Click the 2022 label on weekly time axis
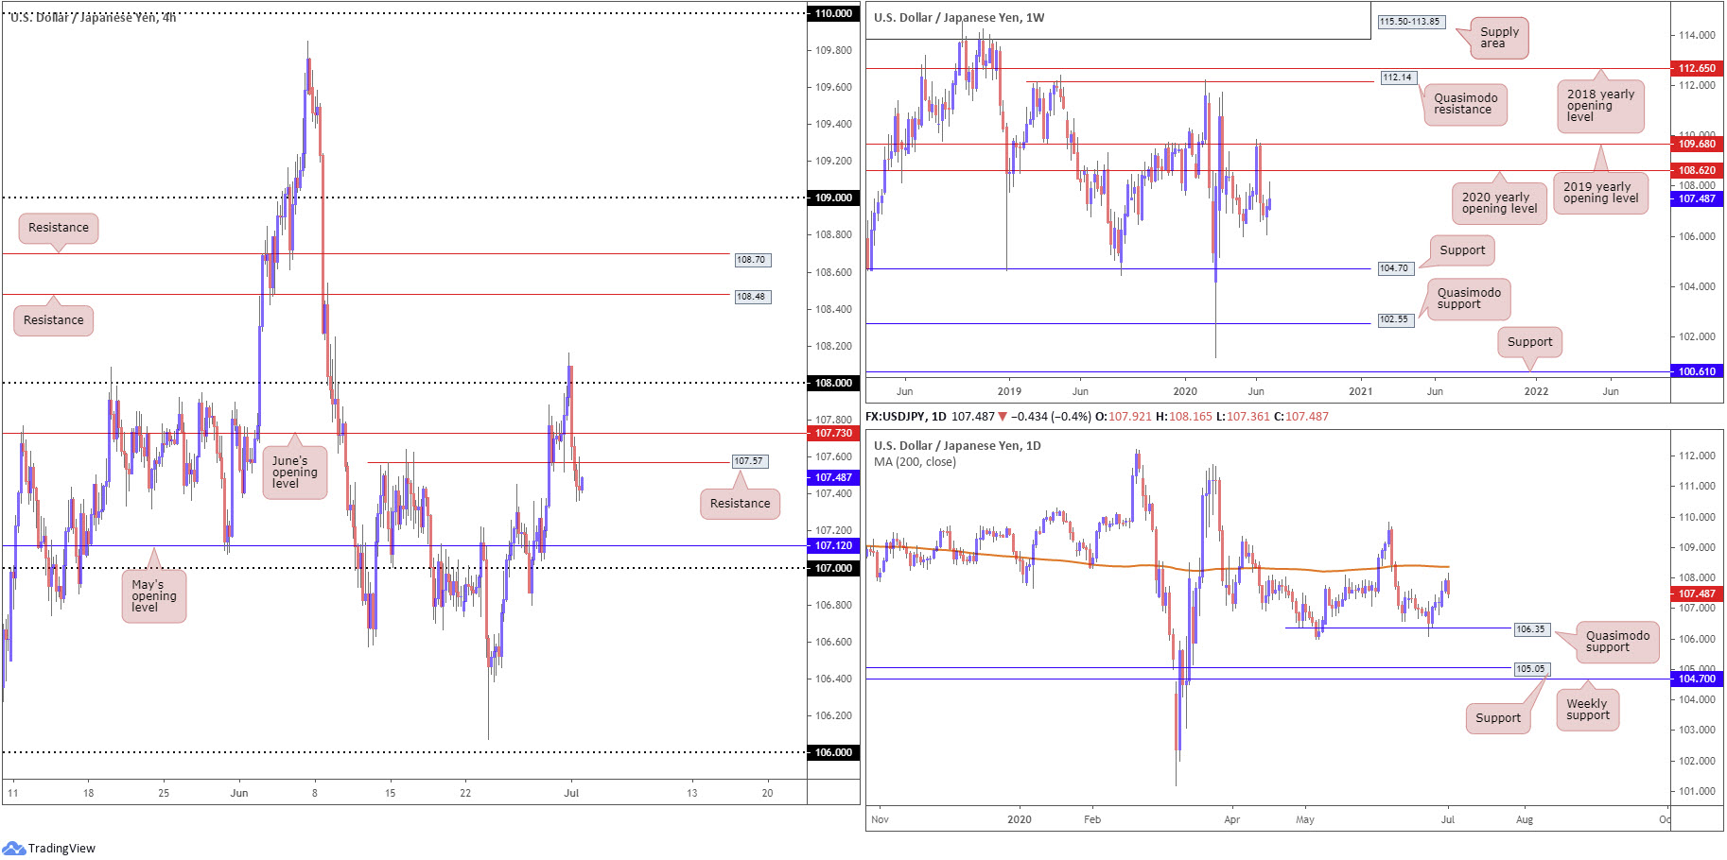Image resolution: width=1727 pixels, height=860 pixels. point(1536,391)
